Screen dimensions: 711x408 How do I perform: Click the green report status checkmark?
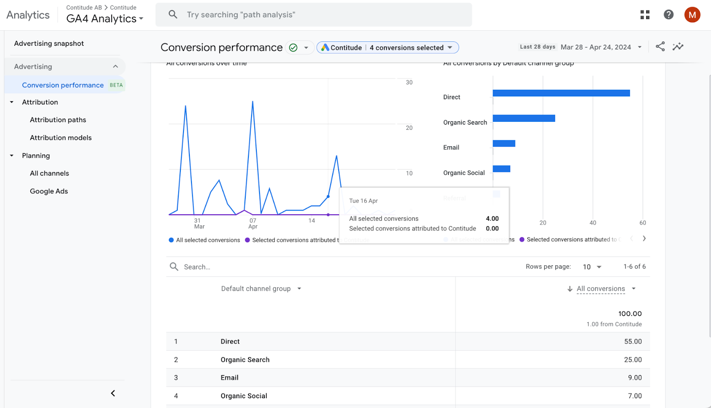293,48
